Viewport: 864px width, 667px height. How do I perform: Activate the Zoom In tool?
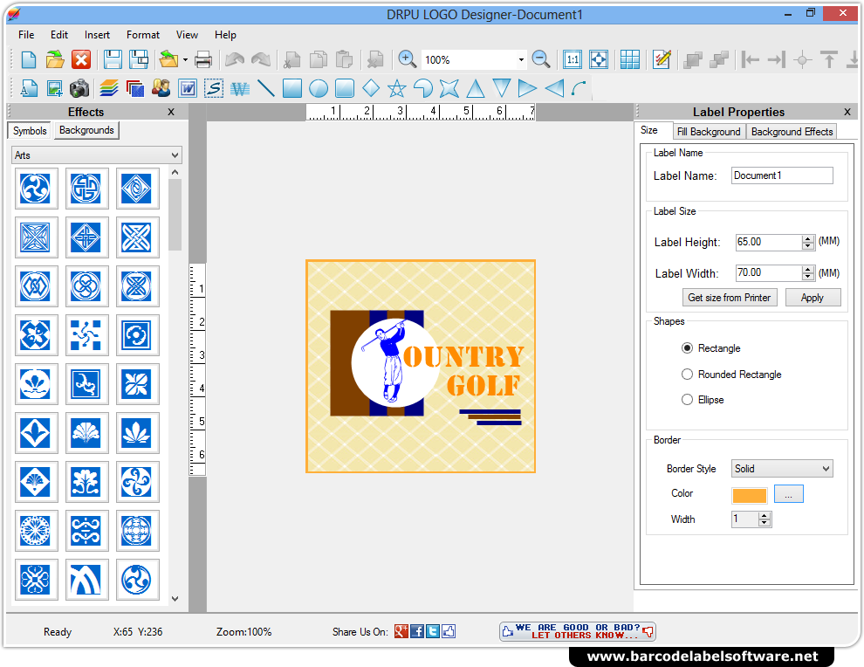click(406, 58)
